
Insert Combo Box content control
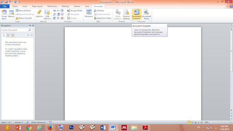click(x=58, y=14)
